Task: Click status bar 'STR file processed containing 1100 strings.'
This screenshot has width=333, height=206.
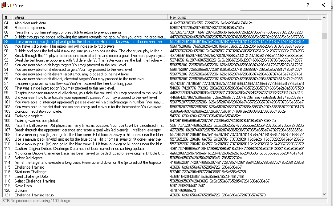Action: coord(36,201)
